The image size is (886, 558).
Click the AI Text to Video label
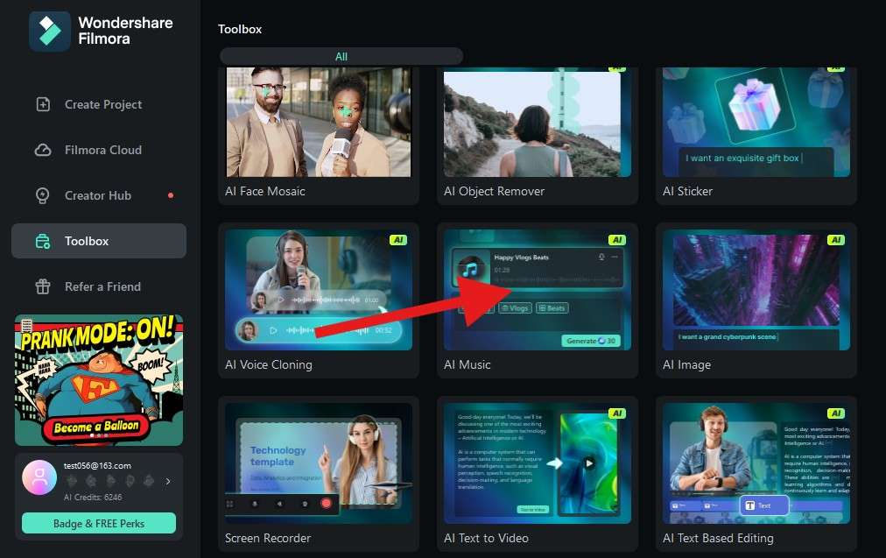coord(487,539)
